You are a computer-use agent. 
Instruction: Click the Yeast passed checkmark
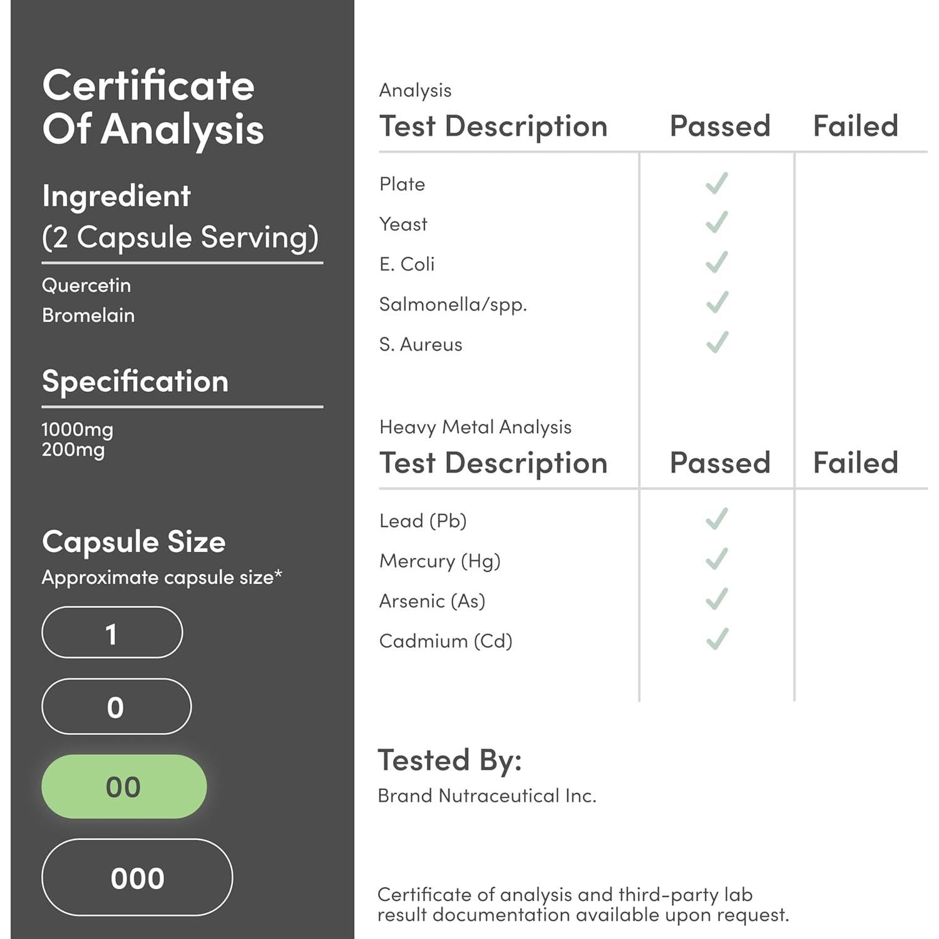(717, 223)
